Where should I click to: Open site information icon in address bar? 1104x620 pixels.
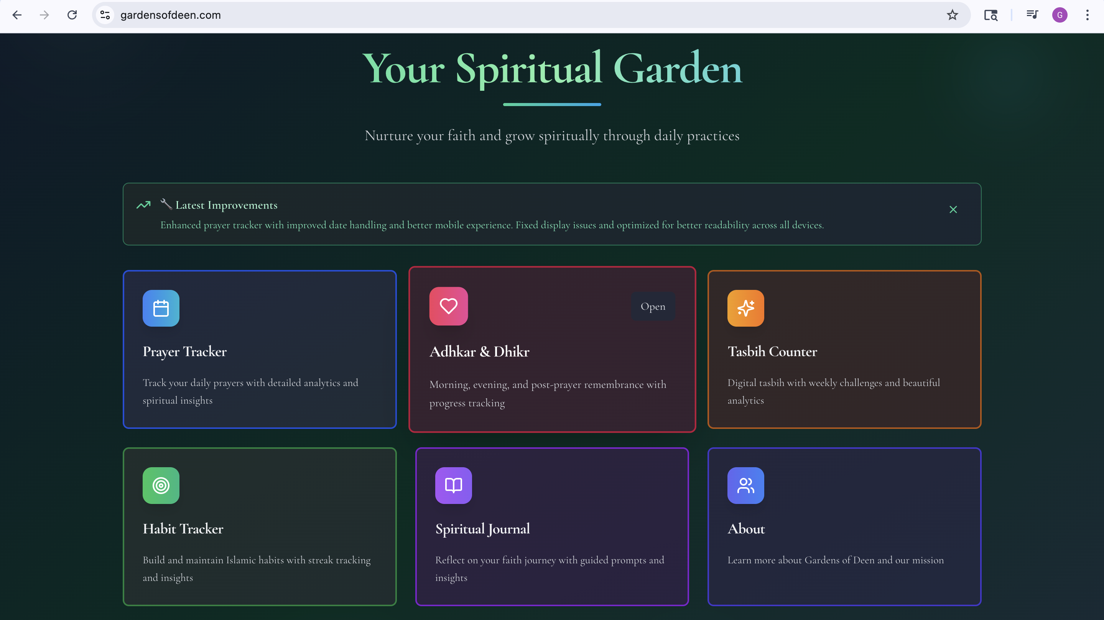tap(105, 15)
